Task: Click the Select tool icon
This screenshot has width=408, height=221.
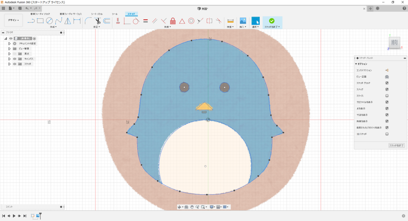Action: (x=255, y=21)
